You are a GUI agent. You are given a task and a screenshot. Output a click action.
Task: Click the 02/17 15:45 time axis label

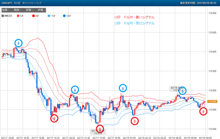tap(8, 138)
